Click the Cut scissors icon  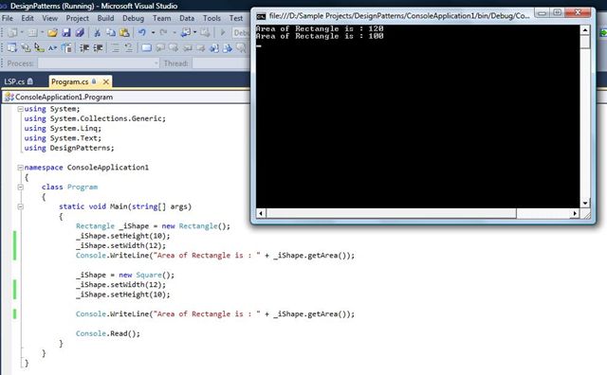tap(97, 32)
